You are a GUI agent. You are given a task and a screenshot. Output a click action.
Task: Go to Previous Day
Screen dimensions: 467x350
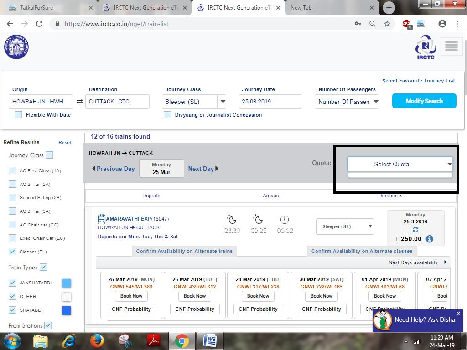pyautogui.click(x=114, y=169)
